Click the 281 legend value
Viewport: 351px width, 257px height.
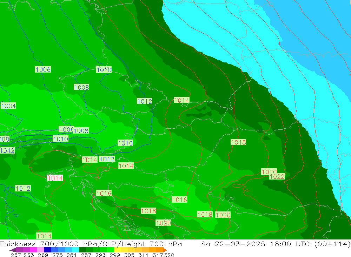(71, 255)
